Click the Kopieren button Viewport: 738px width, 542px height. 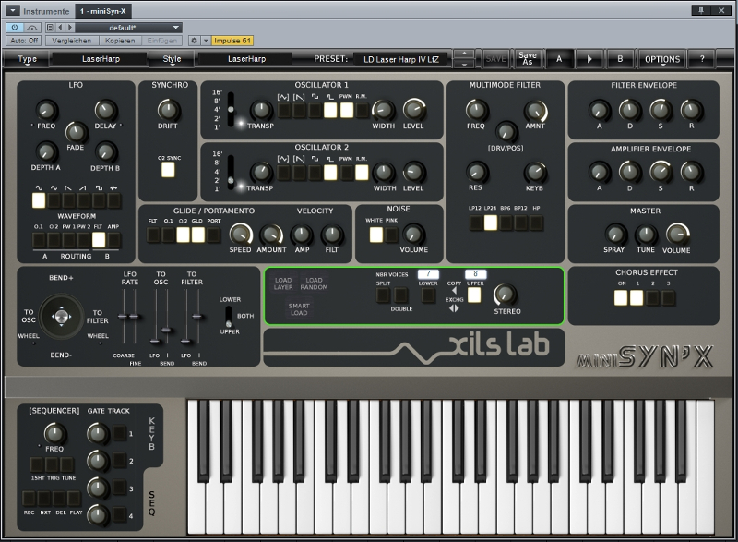point(120,41)
